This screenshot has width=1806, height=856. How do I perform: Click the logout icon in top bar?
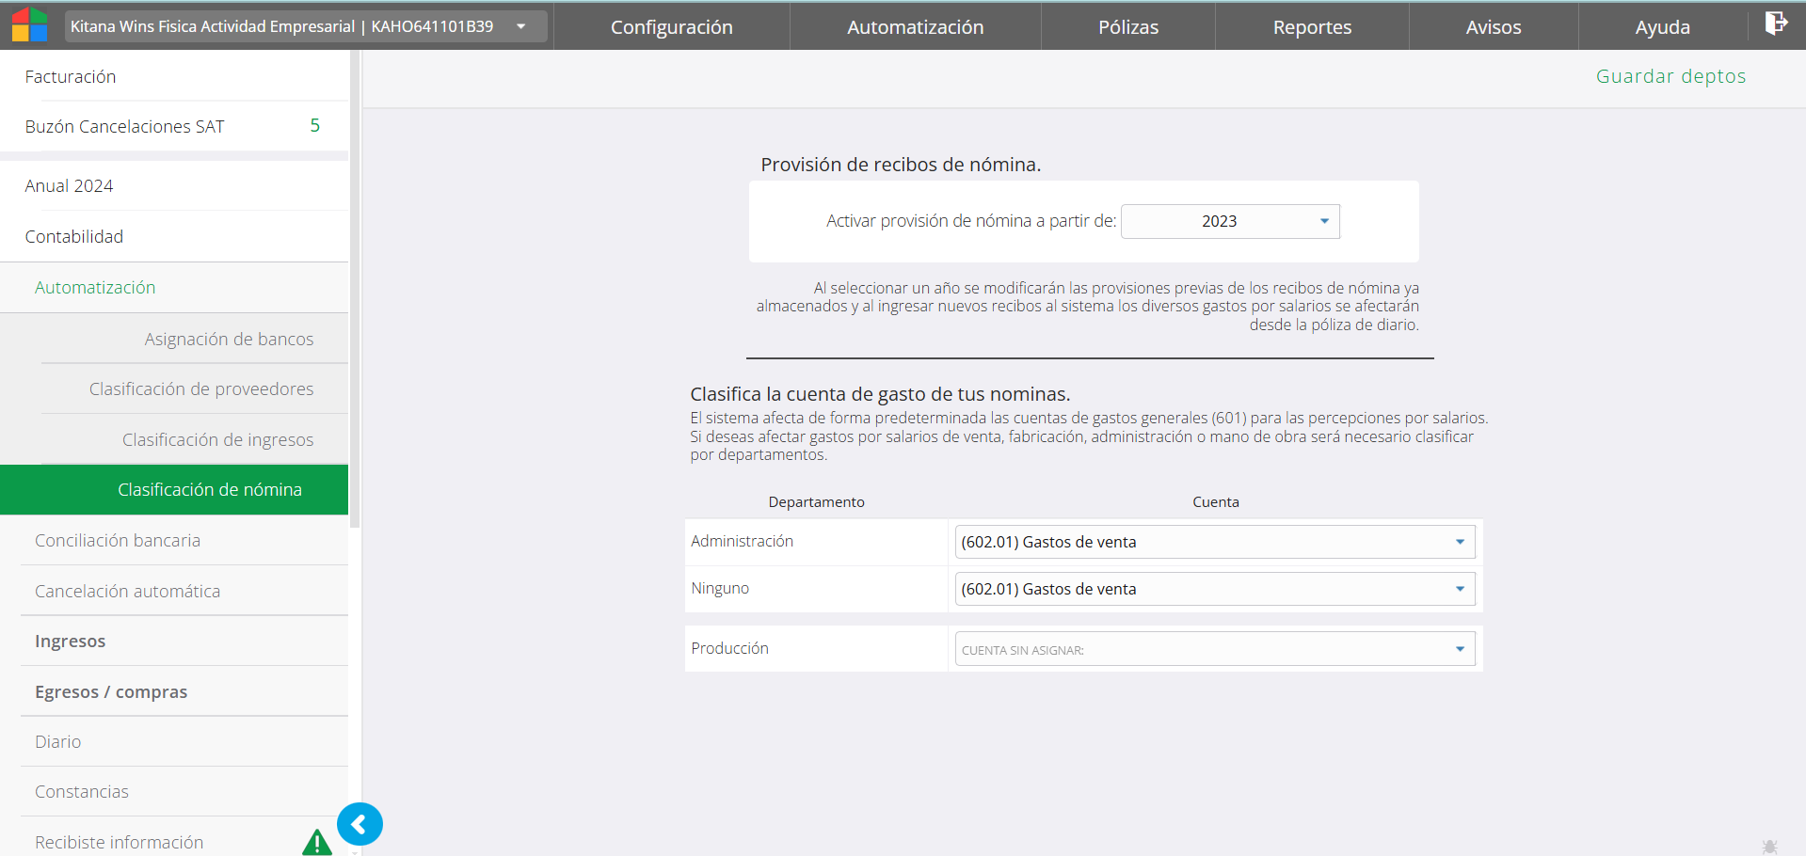point(1775,24)
